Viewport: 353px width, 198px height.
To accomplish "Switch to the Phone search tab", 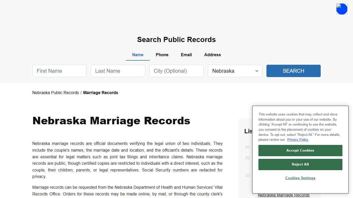I will pos(162,55).
